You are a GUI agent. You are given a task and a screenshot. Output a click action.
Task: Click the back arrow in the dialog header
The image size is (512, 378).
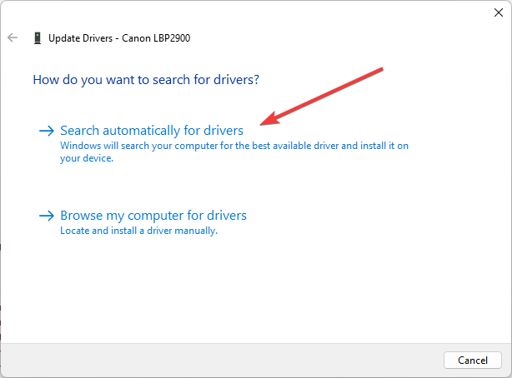pos(13,37)
